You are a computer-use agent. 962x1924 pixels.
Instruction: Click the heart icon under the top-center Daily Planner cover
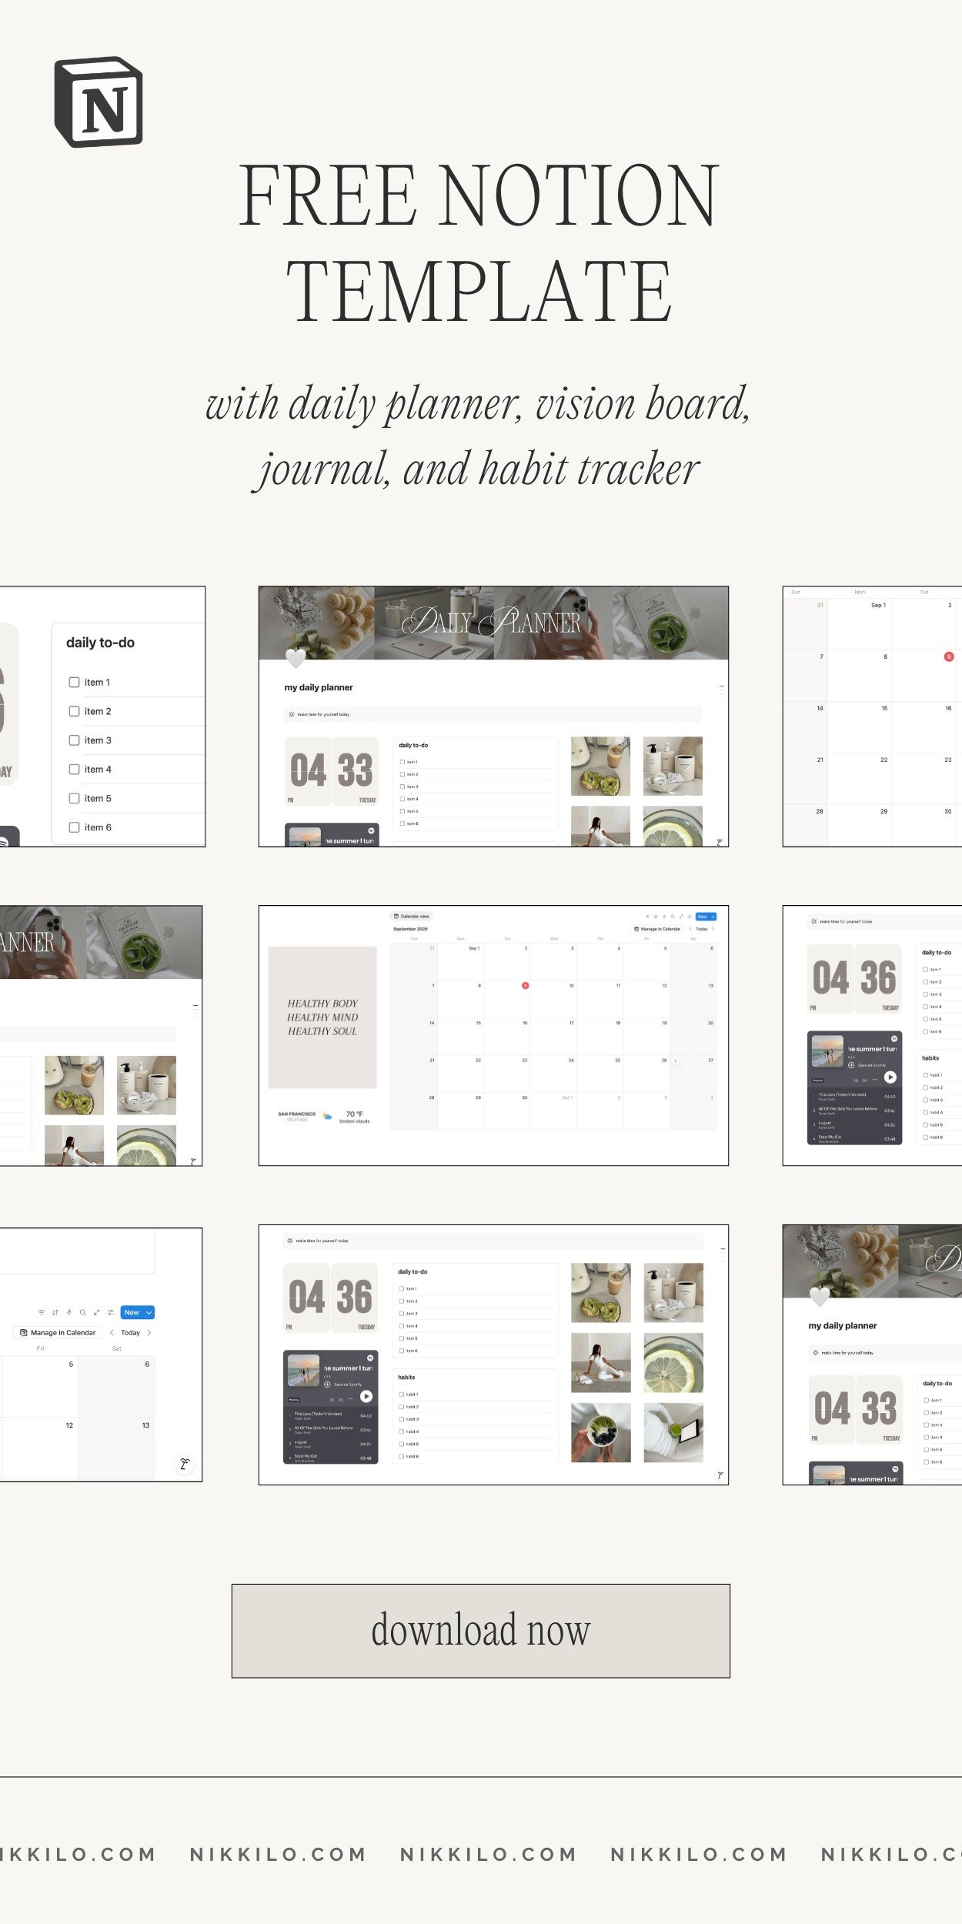click(296, 658)
